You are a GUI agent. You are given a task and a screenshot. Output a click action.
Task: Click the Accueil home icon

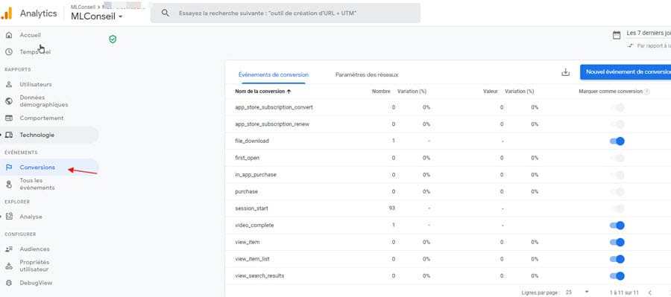point(8,35)
